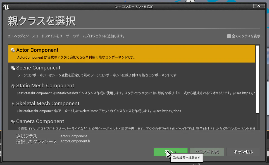The width and height of the screenshot is (269, 165).
Task: Open the ActorComponent.h source link
Action: pyautogui.click(x=75, y=141)
